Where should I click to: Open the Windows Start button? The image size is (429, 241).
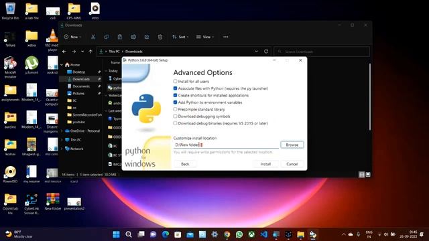coord(116,234)
